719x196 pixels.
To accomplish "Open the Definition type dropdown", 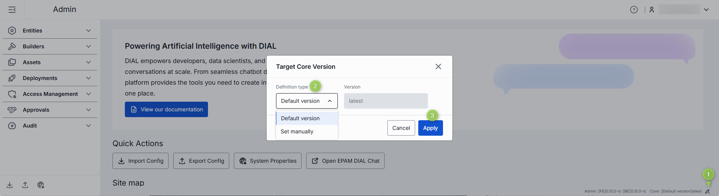I will point(307,101).
